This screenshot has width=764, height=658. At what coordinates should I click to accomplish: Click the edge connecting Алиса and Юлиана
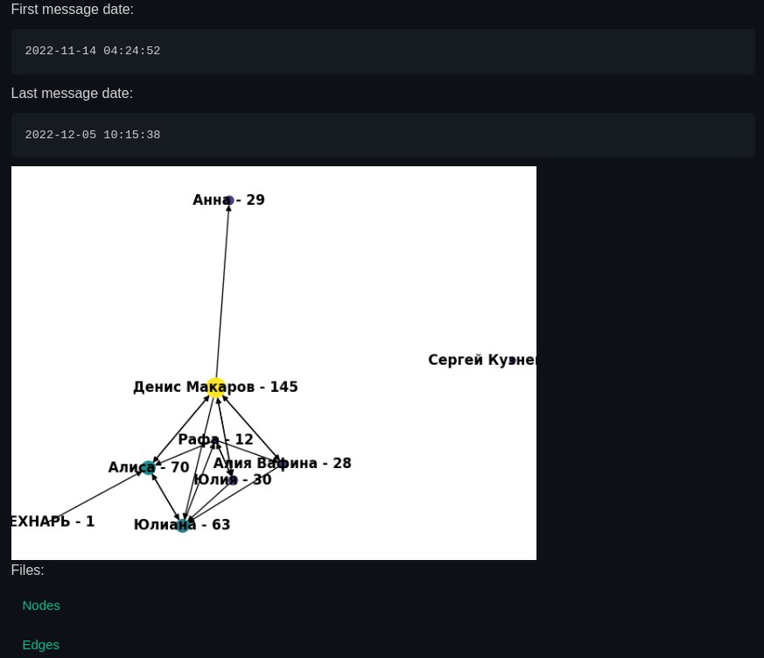(165, 497)
